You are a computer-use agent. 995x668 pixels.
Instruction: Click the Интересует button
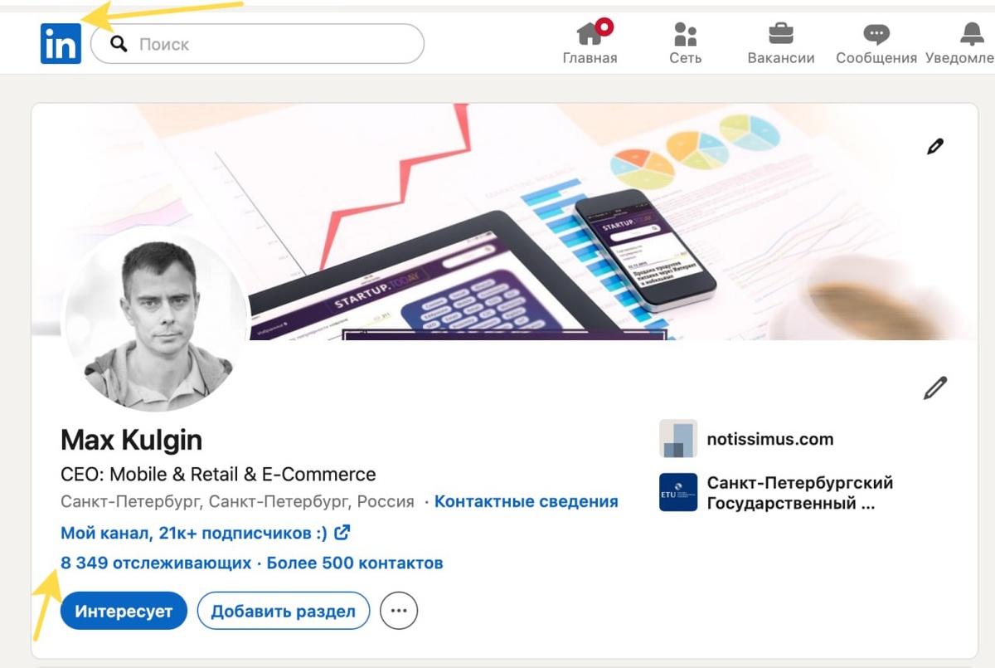124,612
